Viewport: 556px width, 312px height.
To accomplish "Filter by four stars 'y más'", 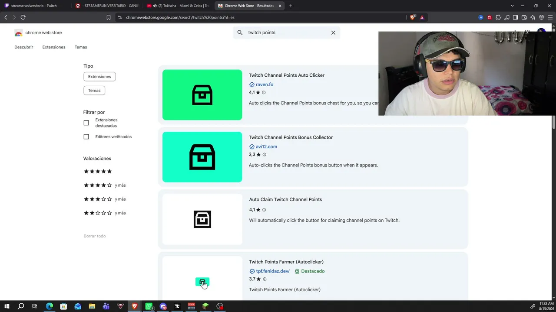I will (105, 185).
